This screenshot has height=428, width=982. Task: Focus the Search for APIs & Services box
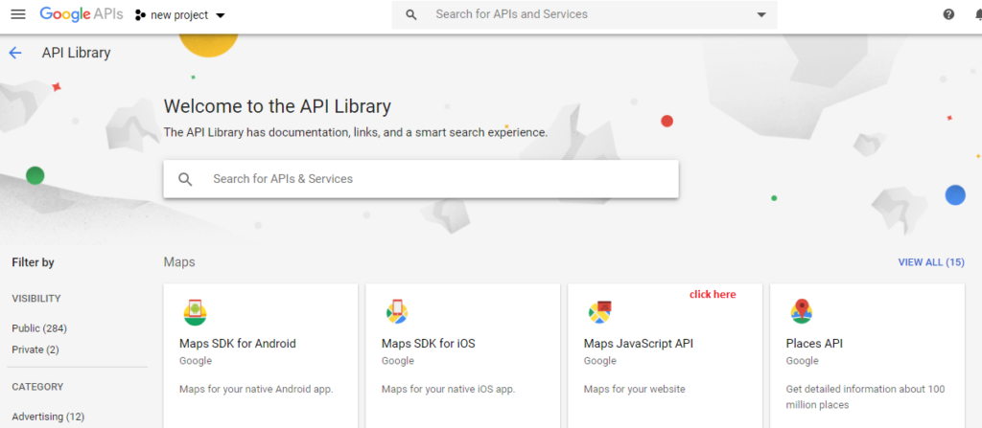pyautogui.click(x=421, y=179)
